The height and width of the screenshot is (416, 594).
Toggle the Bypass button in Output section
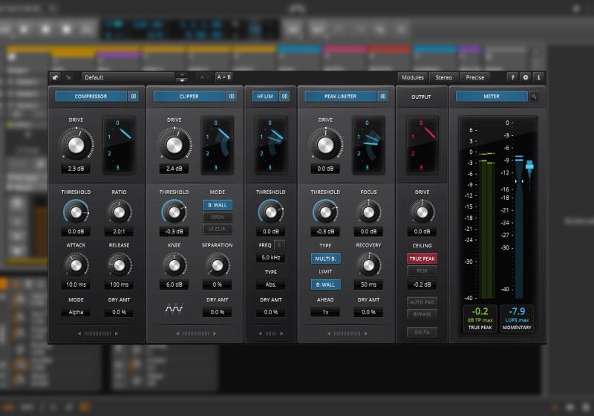pyautogui.click(x=421, y=314)
